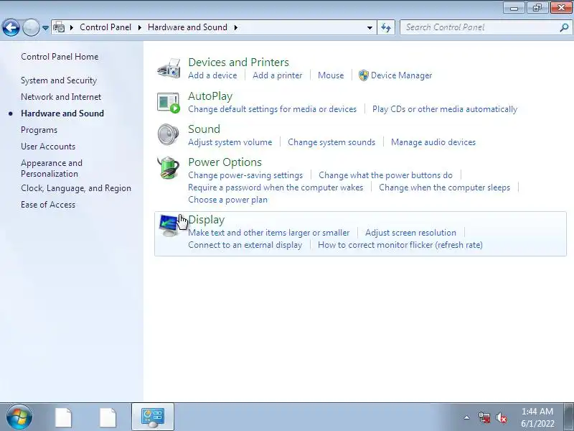Open Clock, Language, and Region
The width and height of the screenshot is (574, 431).
coord(76,188)
